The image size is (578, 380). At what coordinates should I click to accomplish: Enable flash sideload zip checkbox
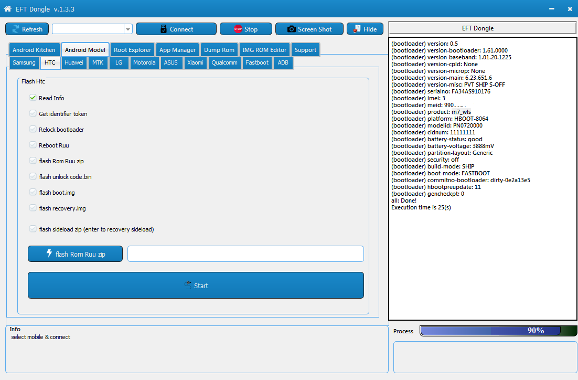pyautogui.click(x=33, y=229)
